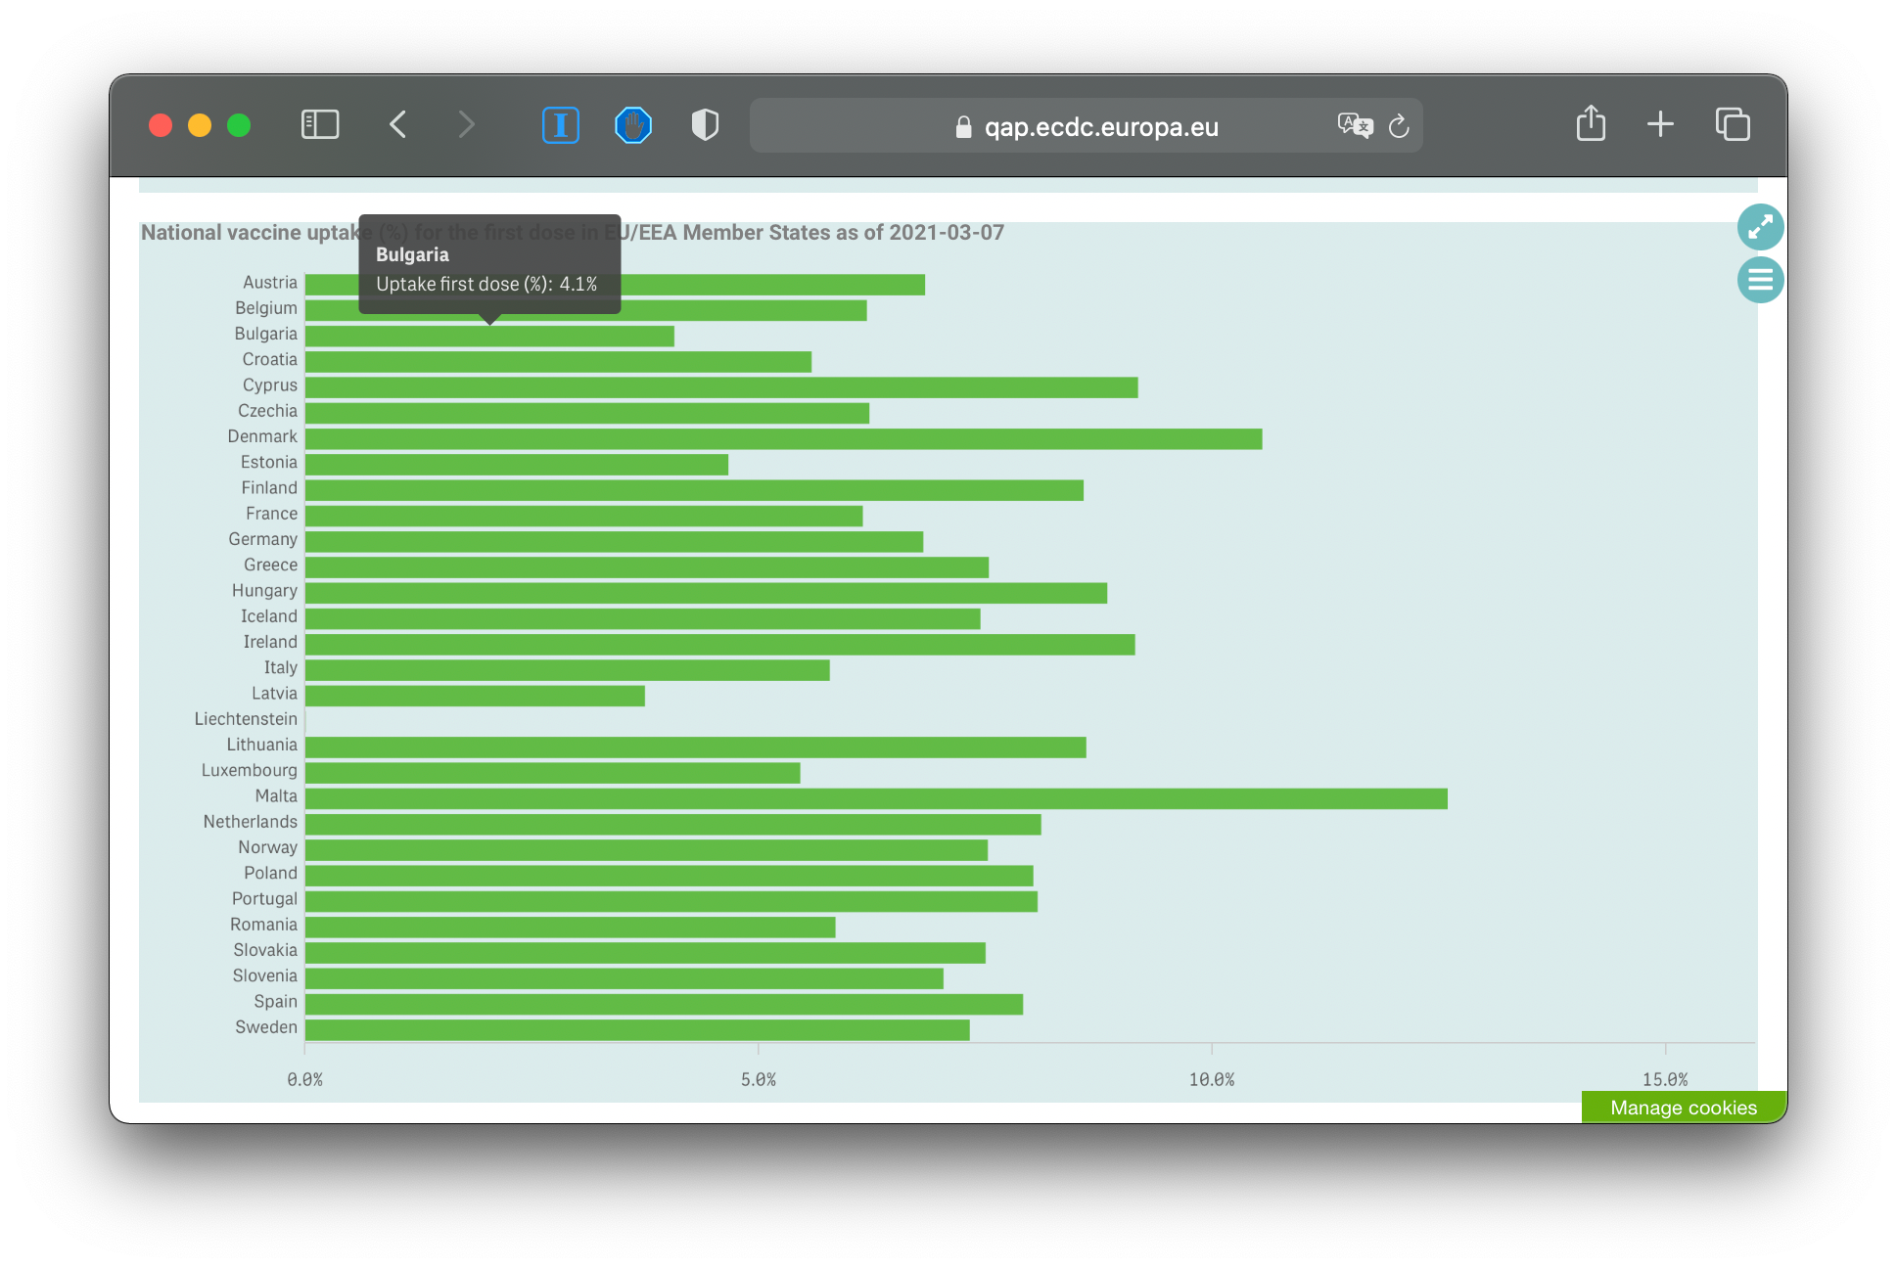Click the Latvia uptake bar
Image resolution: width=1897 pixels, height=1268 pixels.
[475, 696]
